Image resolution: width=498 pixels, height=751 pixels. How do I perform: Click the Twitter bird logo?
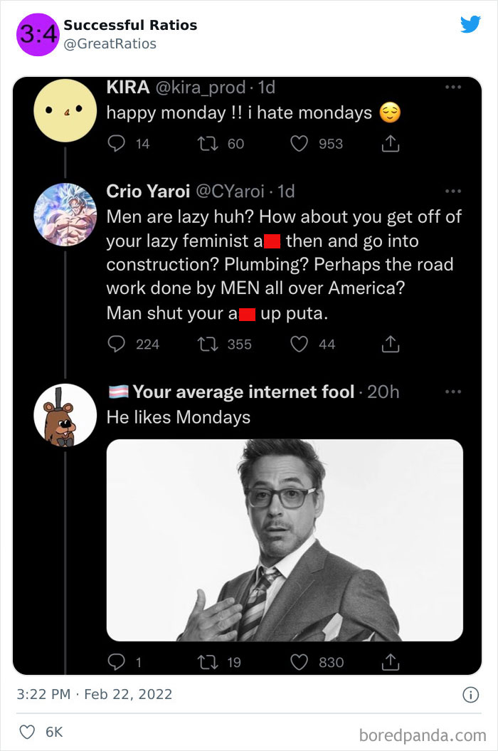click(x=471, y=23)
